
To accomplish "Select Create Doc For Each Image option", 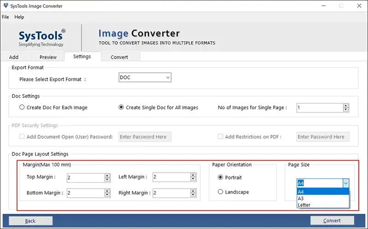I will (53, 107).
